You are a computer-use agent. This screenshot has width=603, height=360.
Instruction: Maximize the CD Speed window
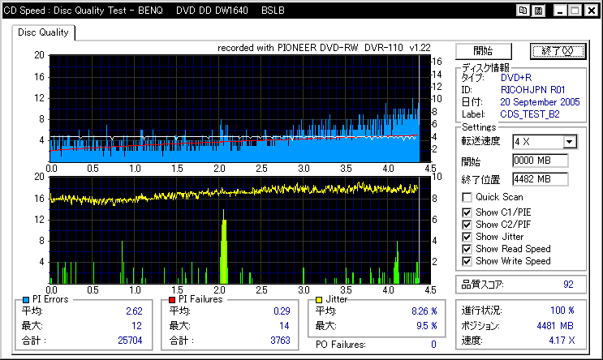coord(575,11)
